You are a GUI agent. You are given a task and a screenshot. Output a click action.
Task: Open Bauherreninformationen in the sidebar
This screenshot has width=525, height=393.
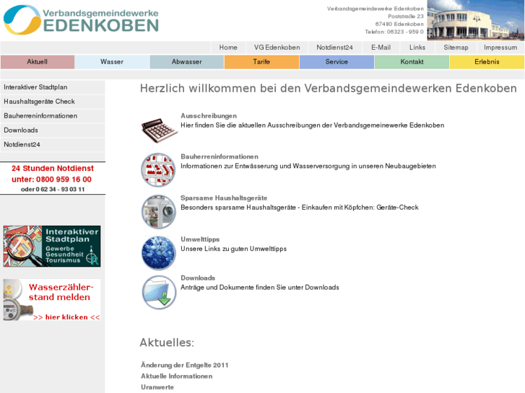(x=53, y=116)
